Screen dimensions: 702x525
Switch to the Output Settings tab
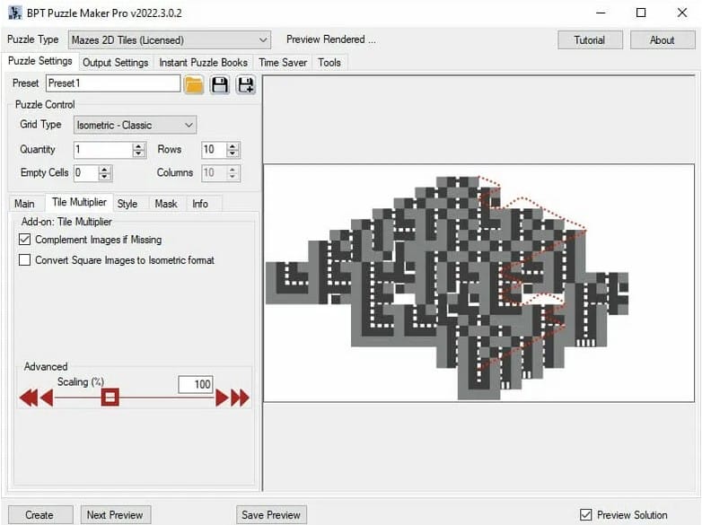point(116,63)
